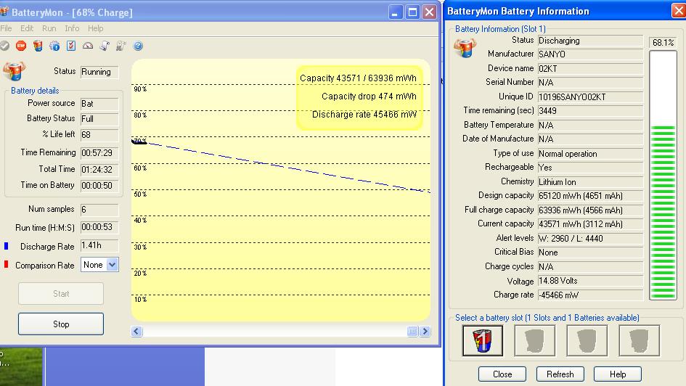
Task: Click the red Comparison Rate color marker
Action: (6, 265)
